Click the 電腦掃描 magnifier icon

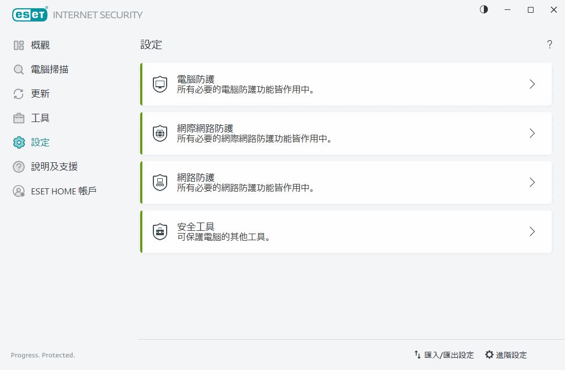pyautogui.click(x=18, y=69)
